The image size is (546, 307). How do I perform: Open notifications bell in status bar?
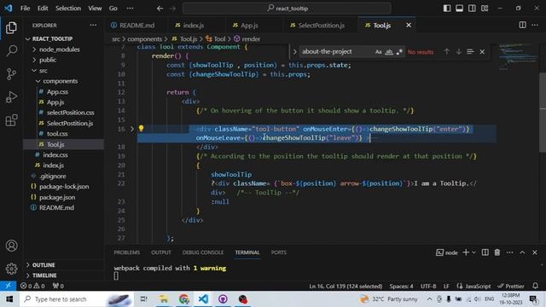535,286
